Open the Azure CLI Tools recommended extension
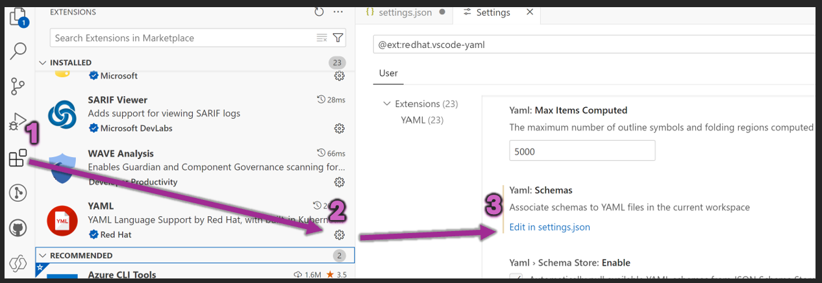 [122, 275]
